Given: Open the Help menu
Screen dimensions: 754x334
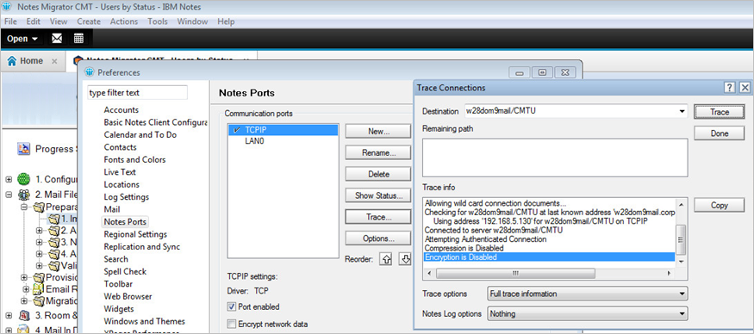Looking at the screenshot, I should tap(226, 22).
